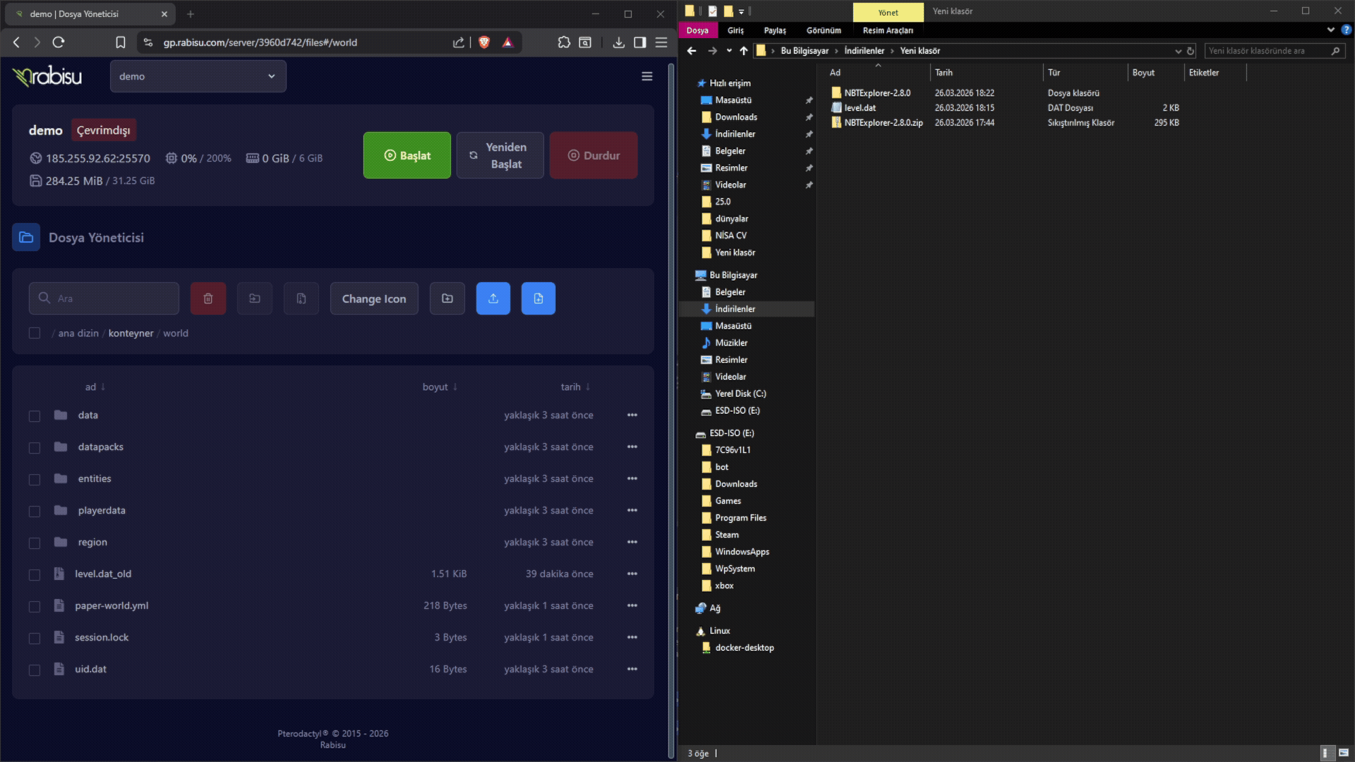Check the box next to datapacks folder
1355x762 pixels.
(x=35, y=448)
